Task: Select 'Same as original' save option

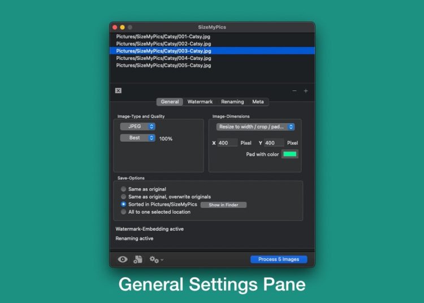Action: (124, 189)
